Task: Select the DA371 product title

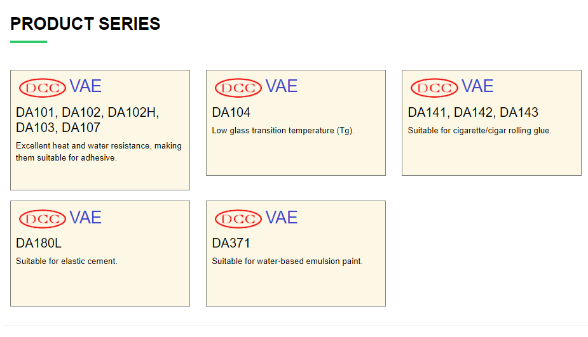Action: (x=231, y=244)
